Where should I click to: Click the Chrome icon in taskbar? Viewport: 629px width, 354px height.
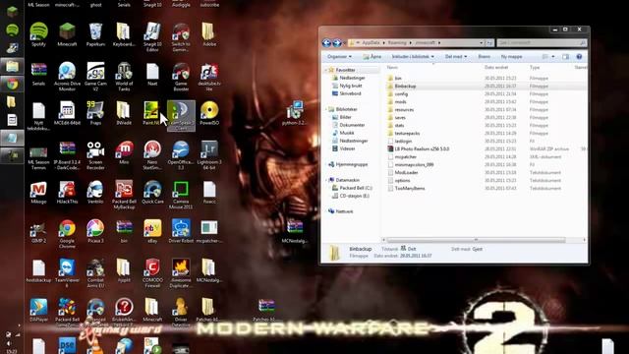click(12, 84)
